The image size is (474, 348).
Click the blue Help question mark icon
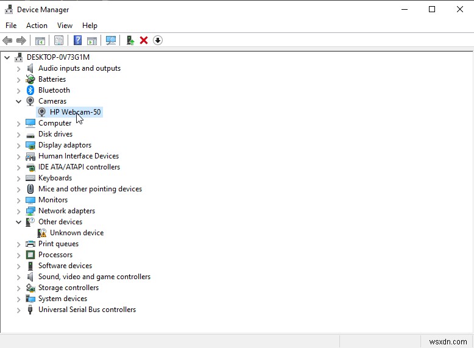(78, 40)
